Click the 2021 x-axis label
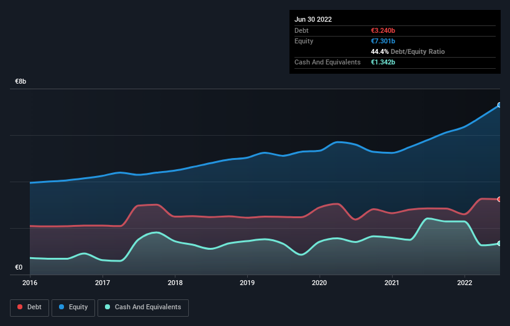This screenshot has width=510, height=326. coord(392,283)
